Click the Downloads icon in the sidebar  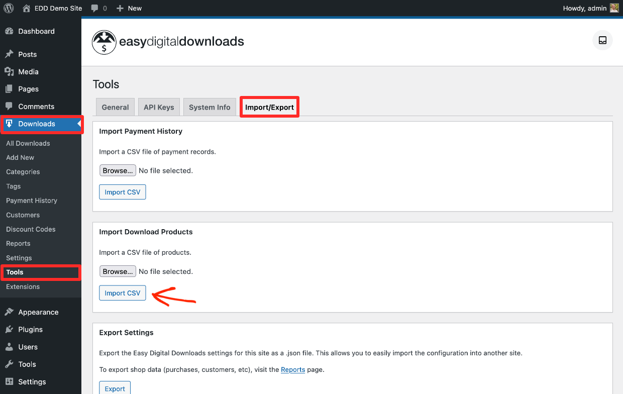click(10, 124)
